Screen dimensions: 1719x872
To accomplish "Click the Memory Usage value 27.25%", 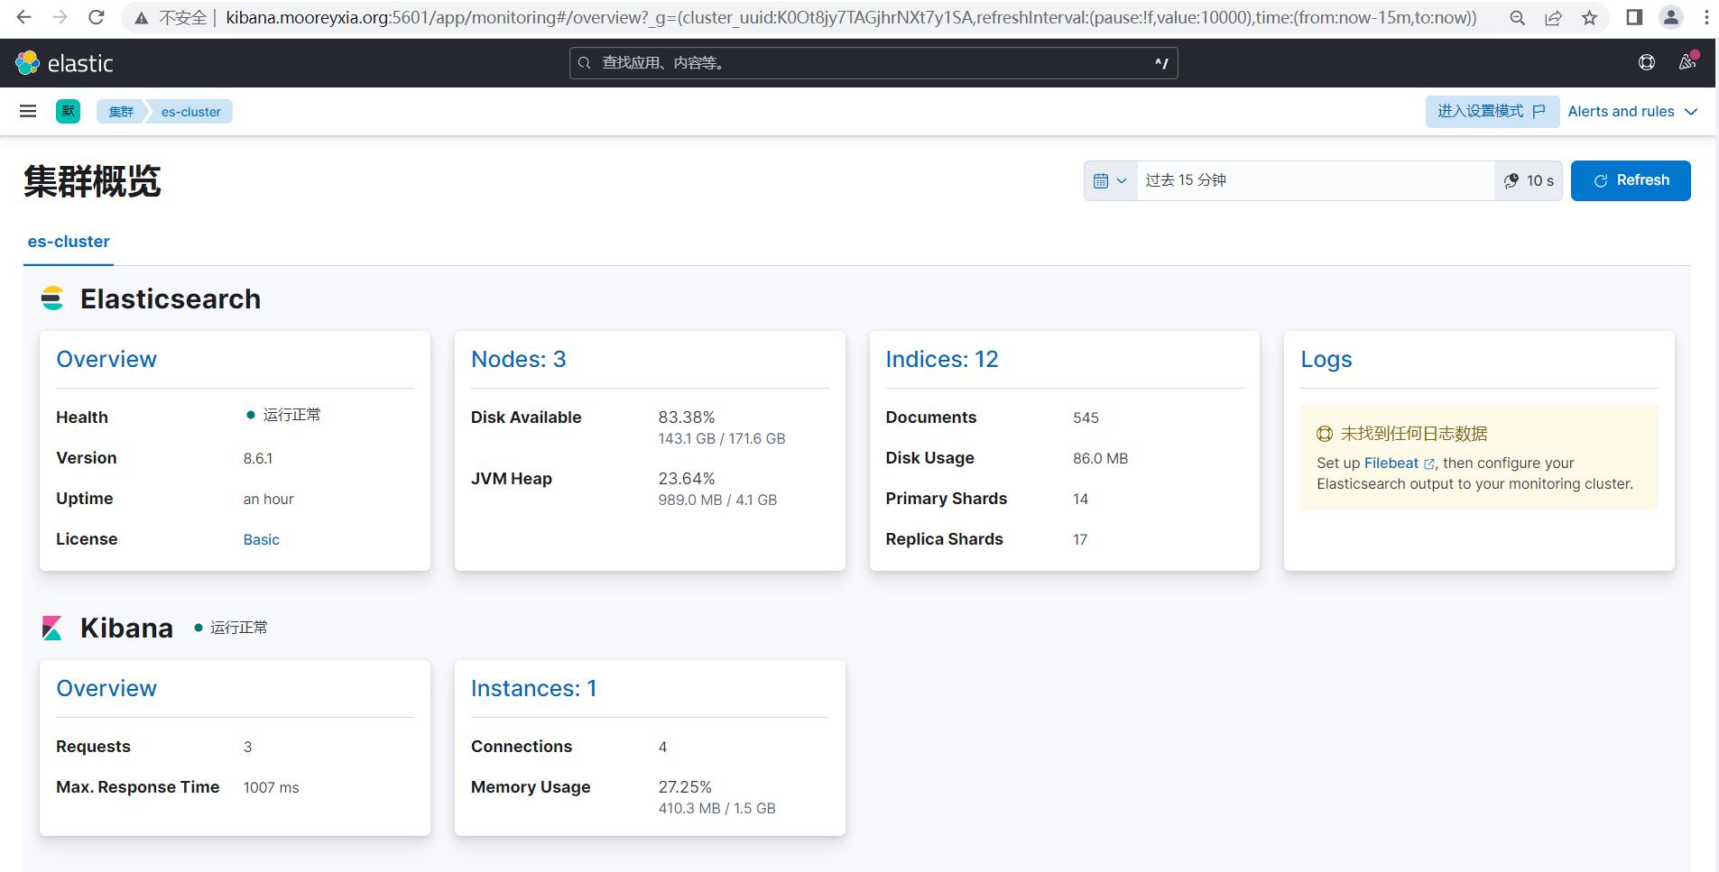I will click(x=685, y=787).
